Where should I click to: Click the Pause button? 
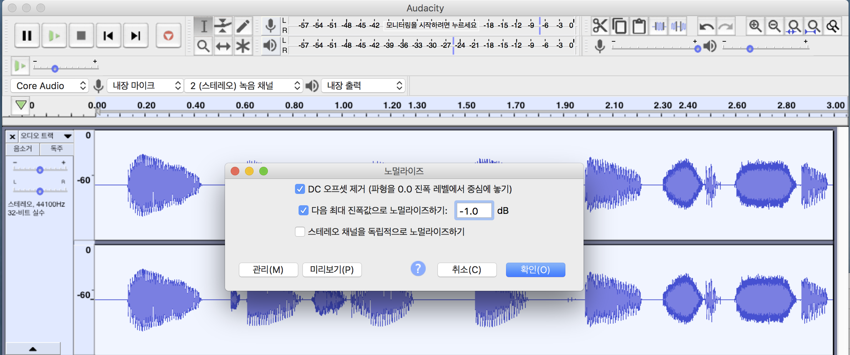[x=27, y=35]
